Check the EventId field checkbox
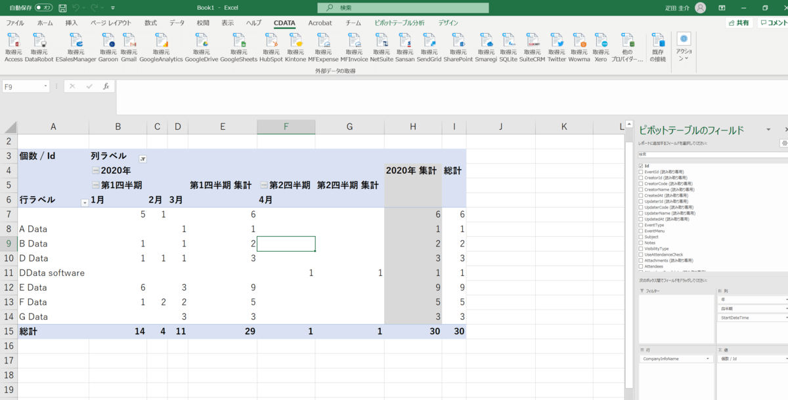Viewport: 788px width, 400px height. (641, 172)
